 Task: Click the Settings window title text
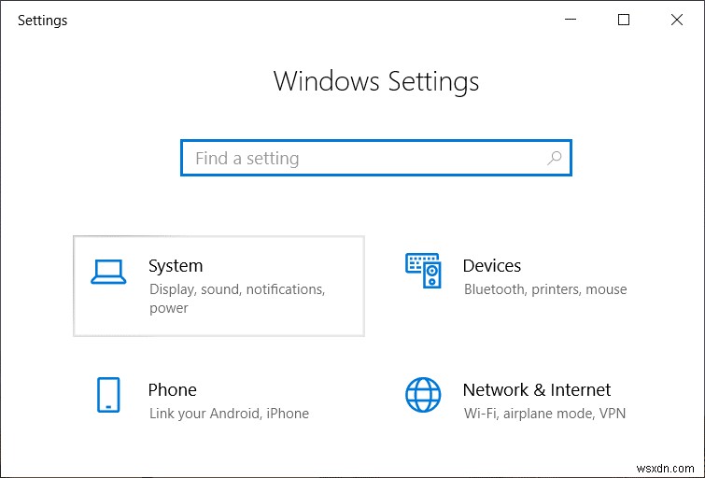pos(43,20)
